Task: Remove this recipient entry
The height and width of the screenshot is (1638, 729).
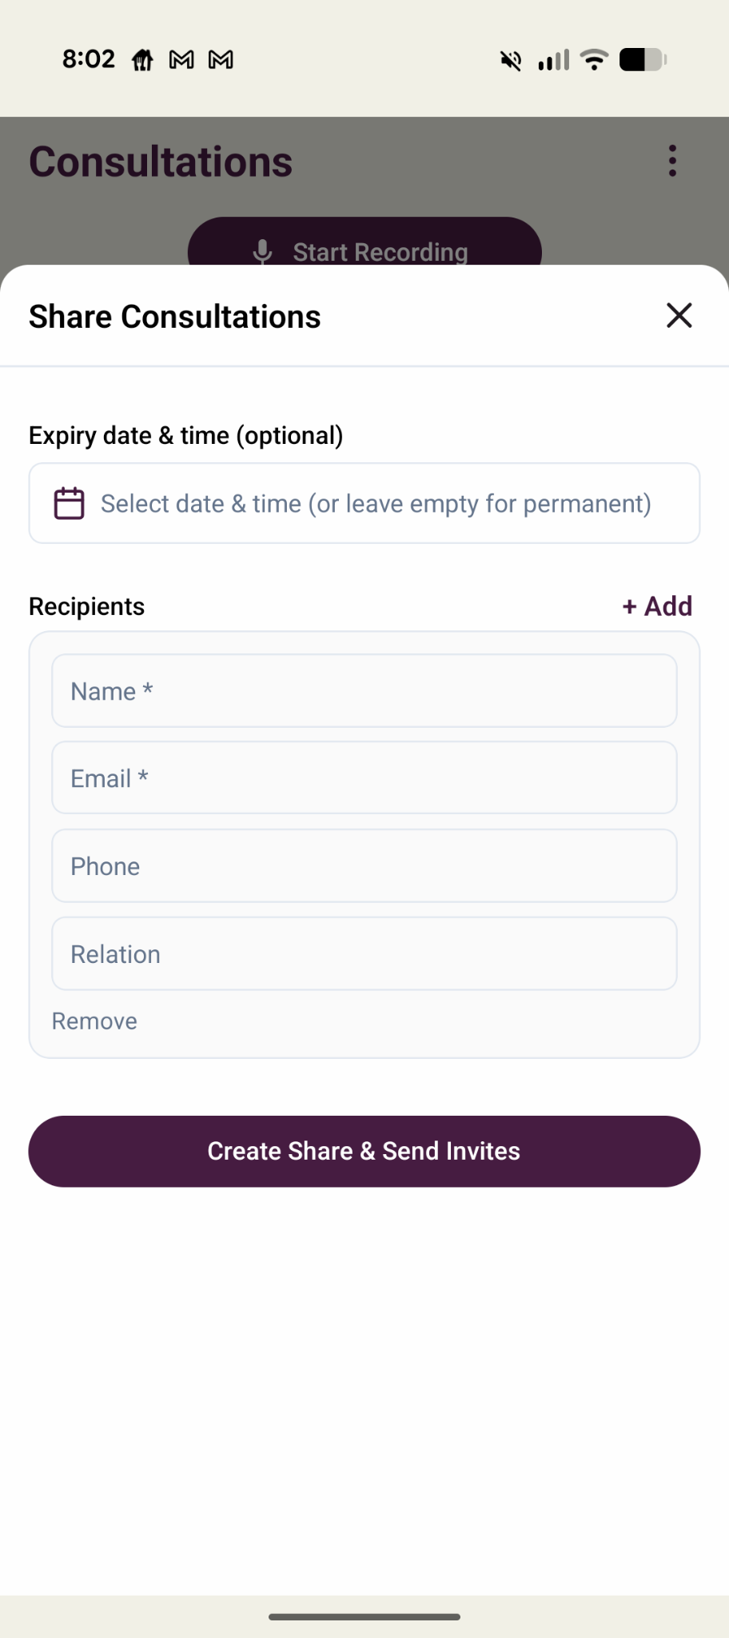Action: pos(94,1021)
